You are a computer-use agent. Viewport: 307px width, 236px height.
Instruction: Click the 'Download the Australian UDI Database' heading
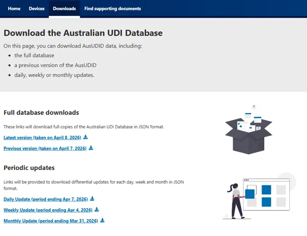(x=83, y=33)
